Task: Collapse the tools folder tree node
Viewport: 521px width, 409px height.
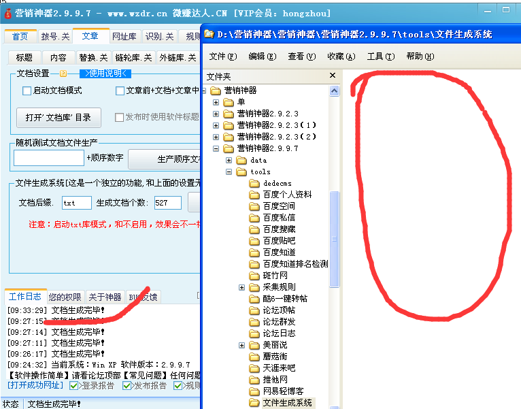Action: click(229, 171)
